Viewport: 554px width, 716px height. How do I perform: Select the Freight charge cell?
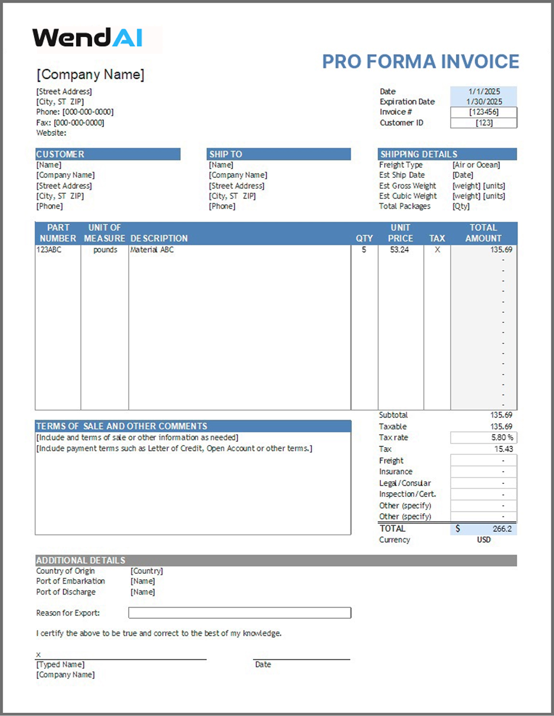483,460
